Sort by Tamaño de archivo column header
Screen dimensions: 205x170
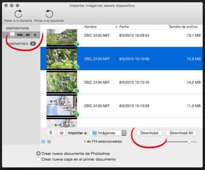click(183, 26)
